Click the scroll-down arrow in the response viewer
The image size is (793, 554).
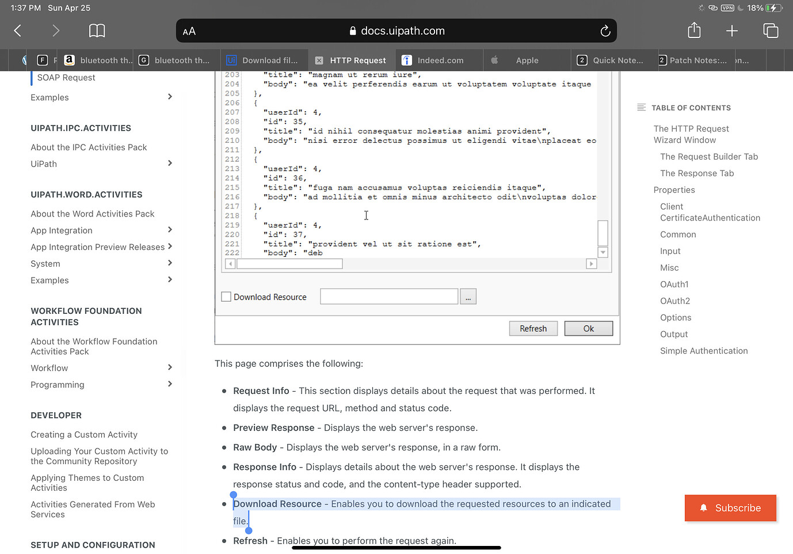click(603, 252)
